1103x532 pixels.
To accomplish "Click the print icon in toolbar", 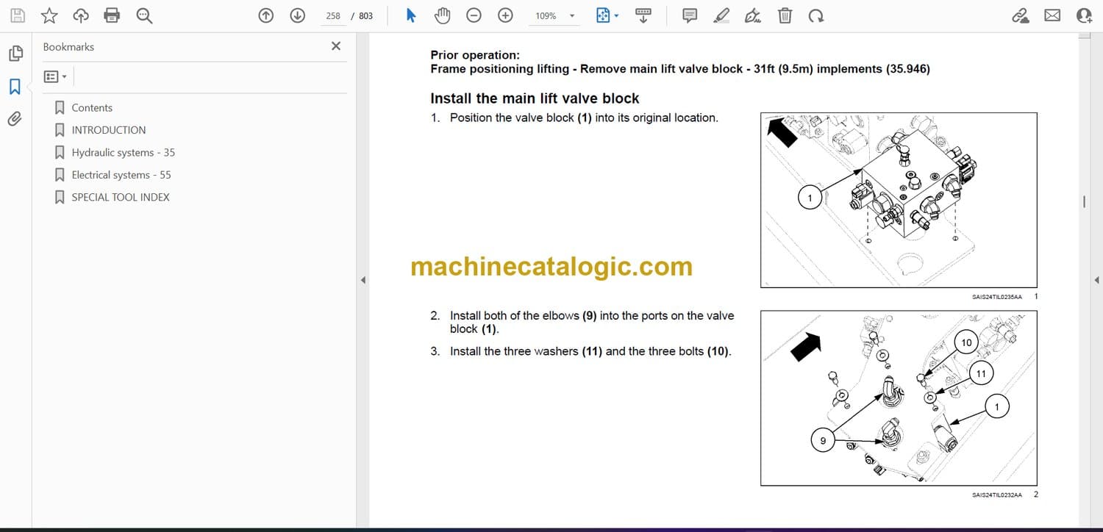I will click(x=112, y=15).
